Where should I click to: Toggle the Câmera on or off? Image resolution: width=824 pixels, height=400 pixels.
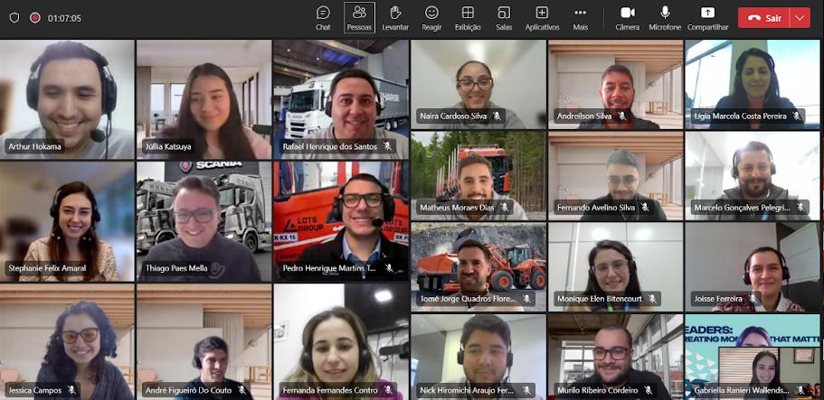(628, 18)
